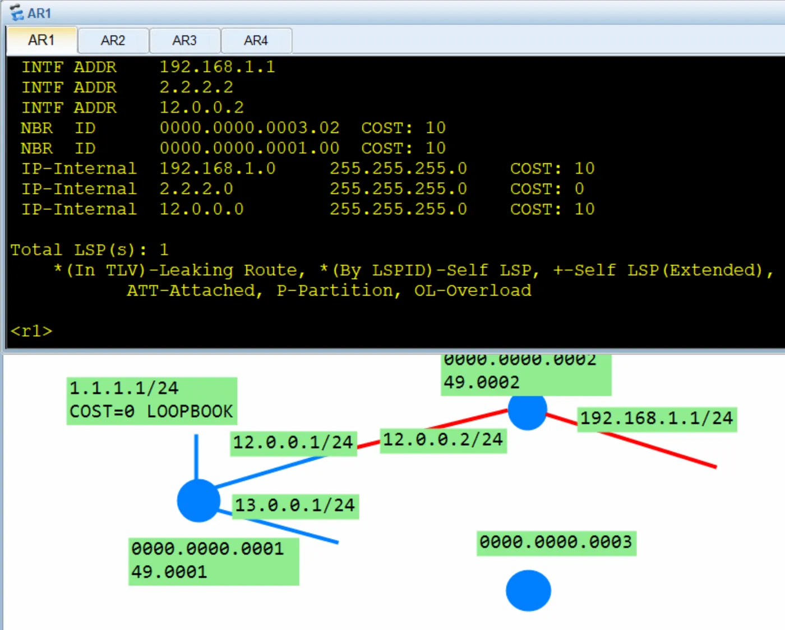
Task: Click the <r1> command prompt
Action: [x=31, y=331]
